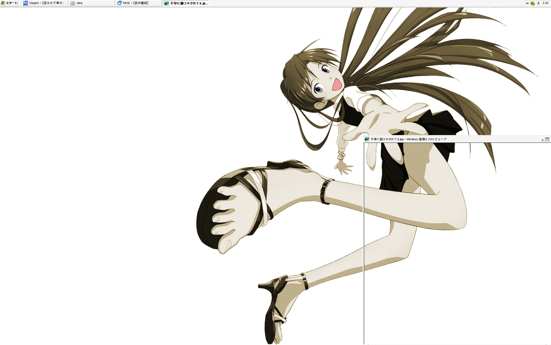Expand hidden system tray icons chevron
The width and height of the screenshot is (551, 345).
tap(527, 3)
